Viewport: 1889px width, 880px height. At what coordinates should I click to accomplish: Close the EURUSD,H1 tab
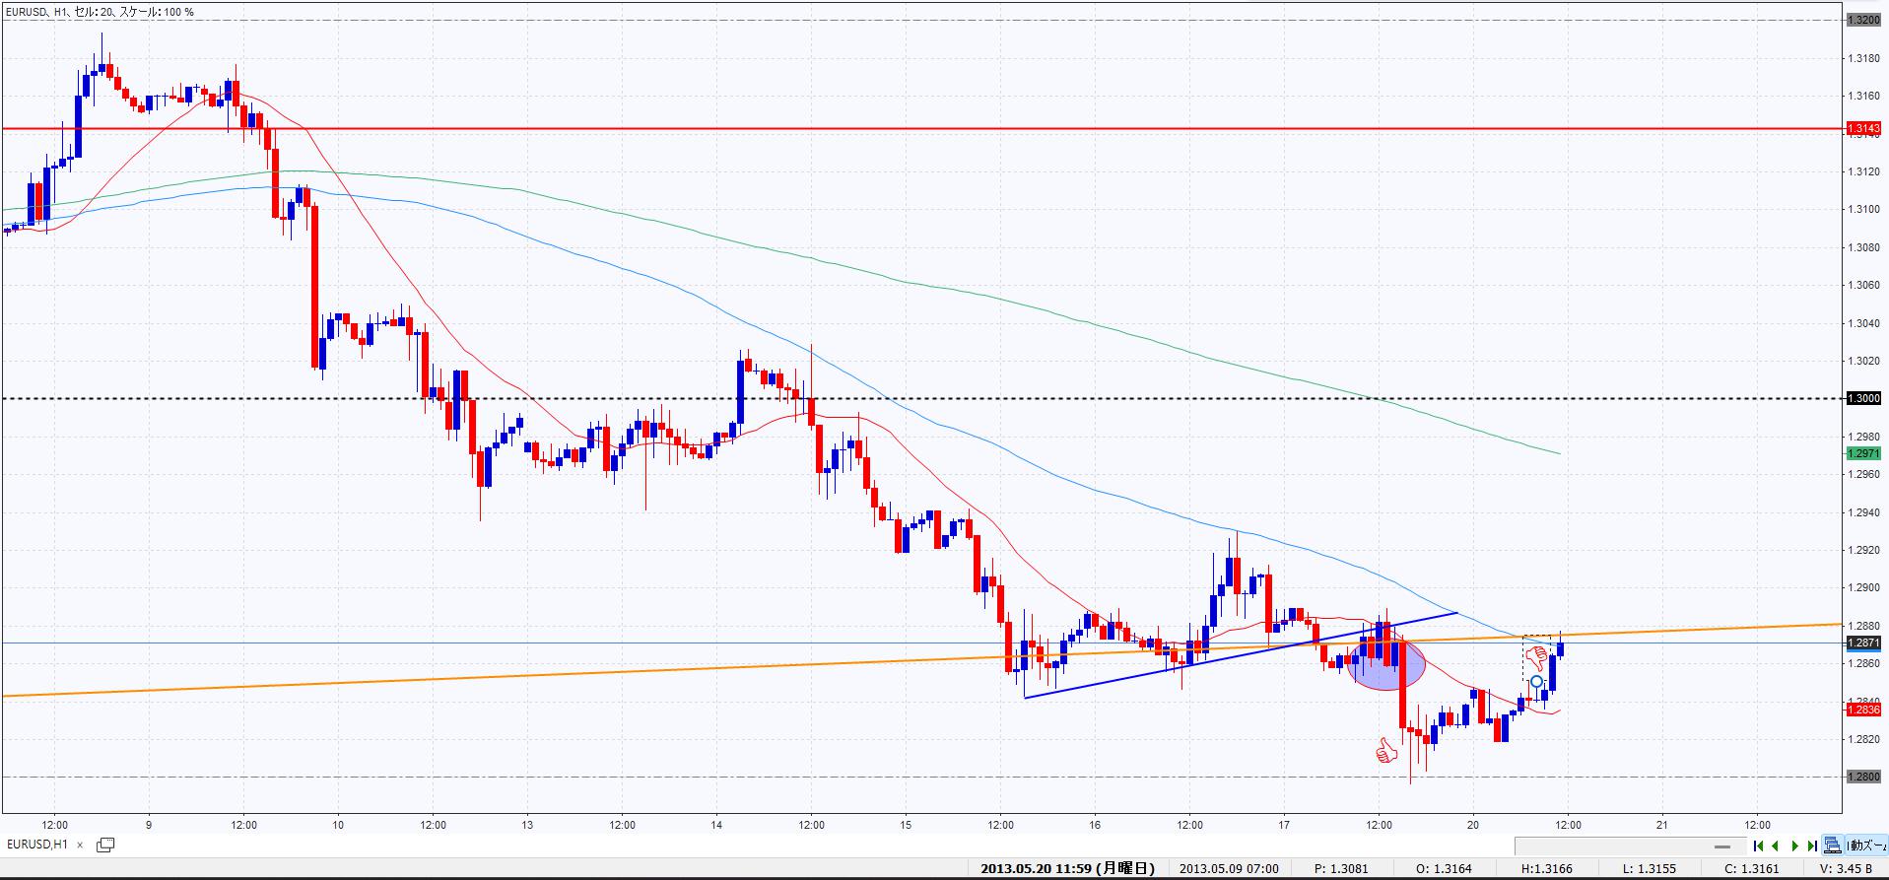click(x=81, y=845)
